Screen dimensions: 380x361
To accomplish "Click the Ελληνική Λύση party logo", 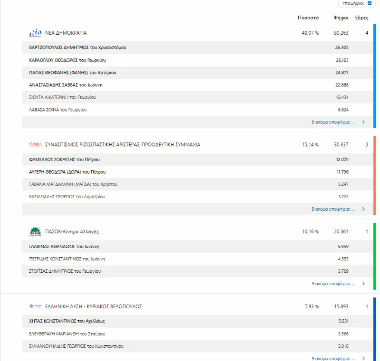I will (x=35, y=306).
